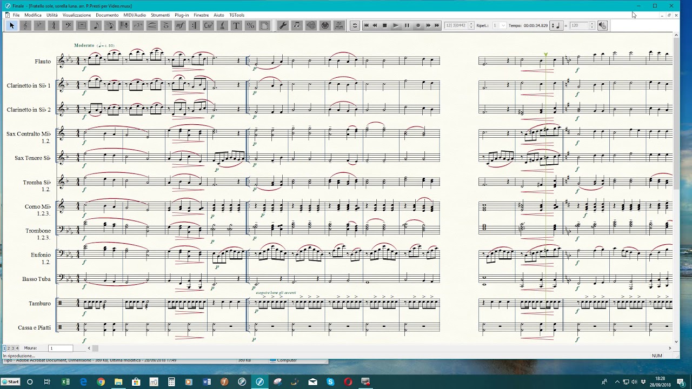Switch to layer 4 button
The width and height of the screenshot is (692, 389).
tap(17, 348)
